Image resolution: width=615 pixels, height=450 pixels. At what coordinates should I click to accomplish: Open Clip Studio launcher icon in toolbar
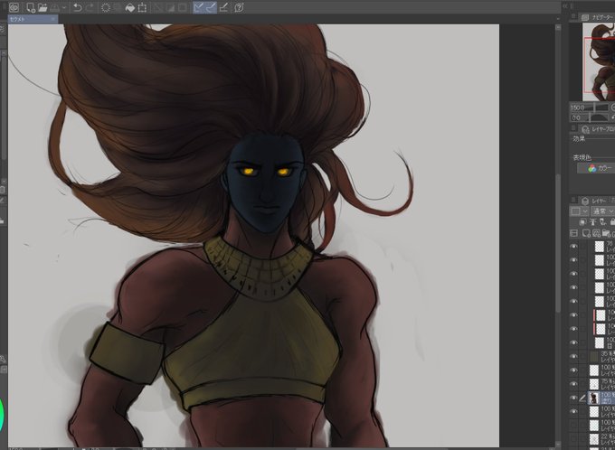click(14, 7)
